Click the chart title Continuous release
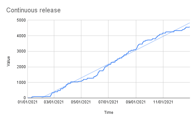Screen dimensions: 196x121 33,10
